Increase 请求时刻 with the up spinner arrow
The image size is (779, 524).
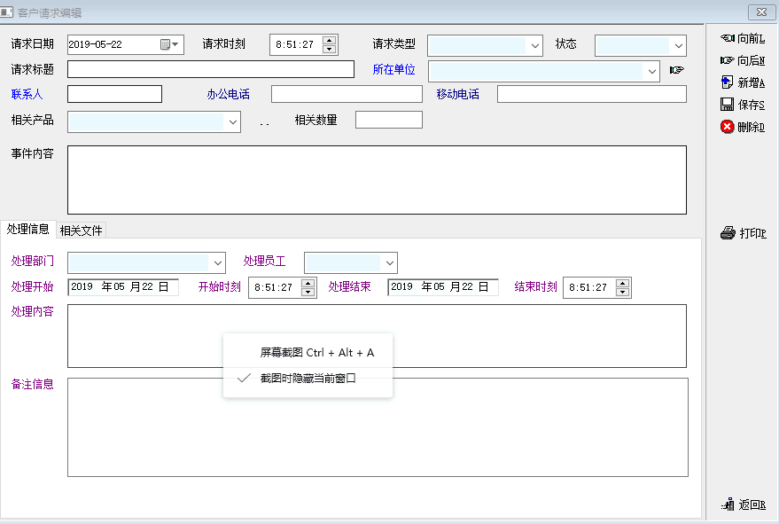(x=330, y=40)
